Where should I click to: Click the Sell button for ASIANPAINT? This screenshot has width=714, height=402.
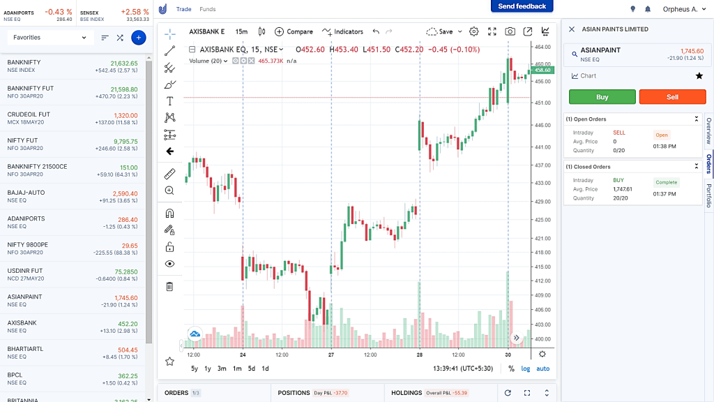[x=672, y=96]
